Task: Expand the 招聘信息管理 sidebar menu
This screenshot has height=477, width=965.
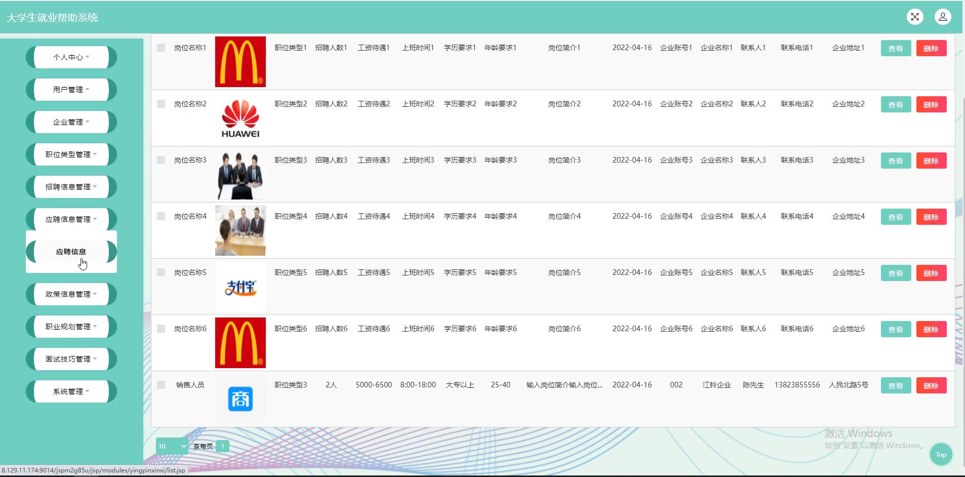Action: pyautogui.click(x=71, y=187)
